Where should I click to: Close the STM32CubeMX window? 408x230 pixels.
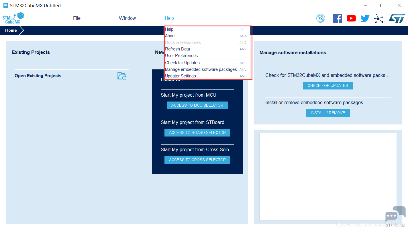tap(399, 5)
